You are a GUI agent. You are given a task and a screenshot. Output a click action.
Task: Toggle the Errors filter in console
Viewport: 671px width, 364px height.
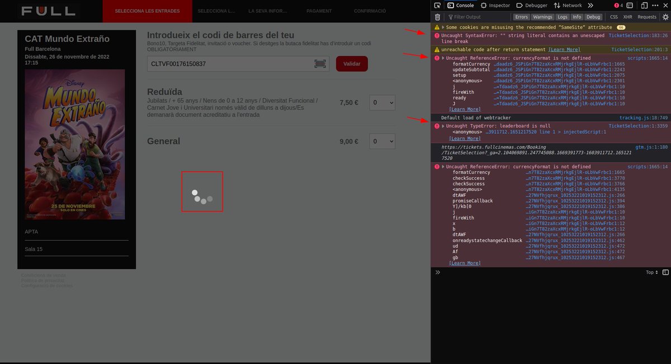click(521, 17)
